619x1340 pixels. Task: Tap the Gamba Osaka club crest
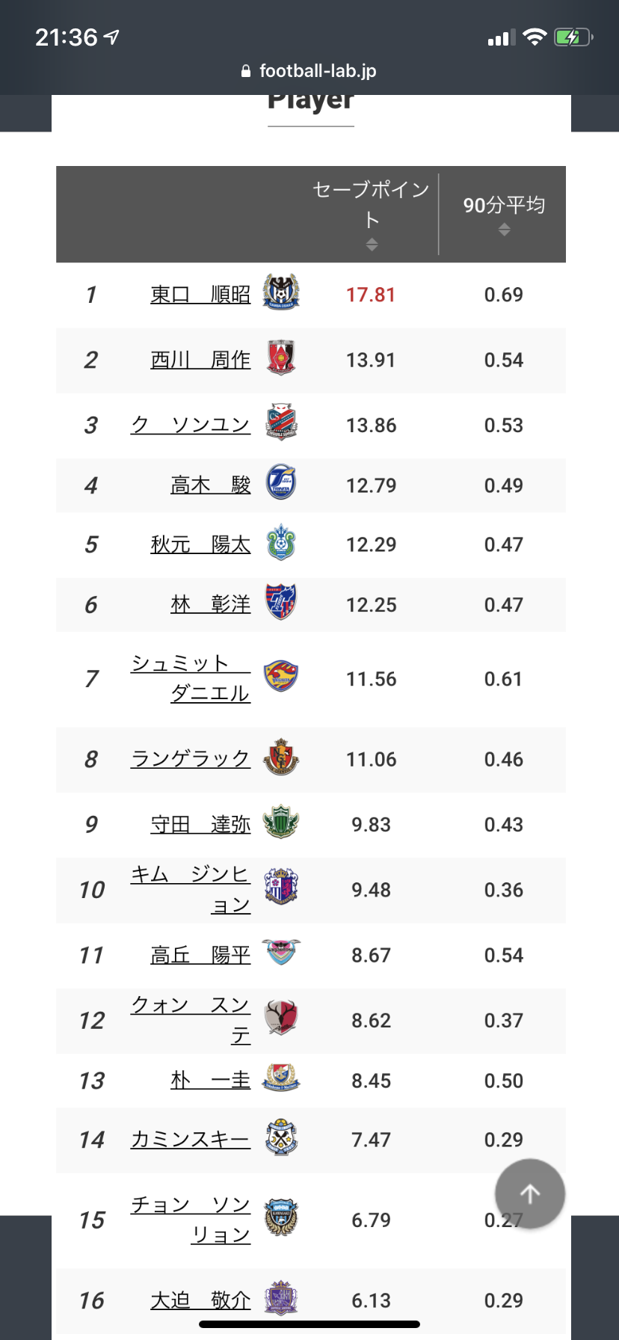click(281, 292)
